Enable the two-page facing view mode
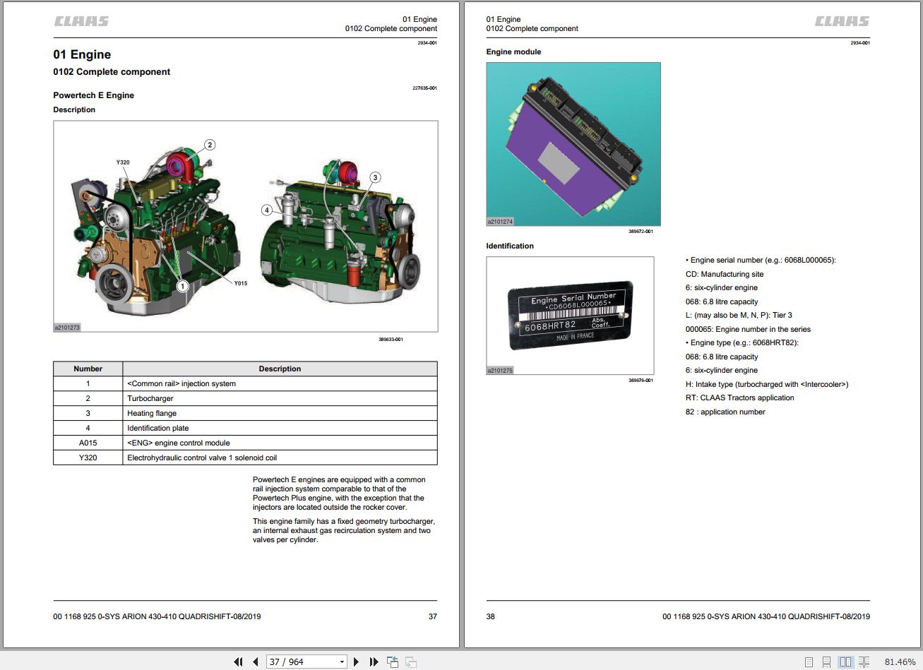 click(845, 662)
